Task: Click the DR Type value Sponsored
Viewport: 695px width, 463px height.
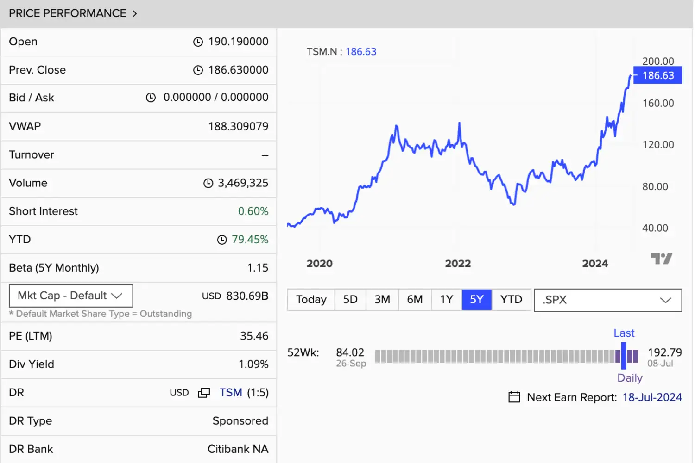Action: click(x=240, y=421)
